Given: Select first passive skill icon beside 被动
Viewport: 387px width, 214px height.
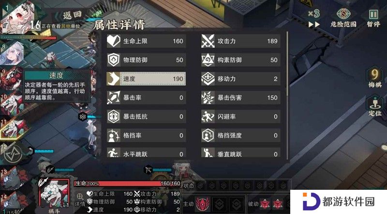Looking at the screenshot, I should point(265,204).
